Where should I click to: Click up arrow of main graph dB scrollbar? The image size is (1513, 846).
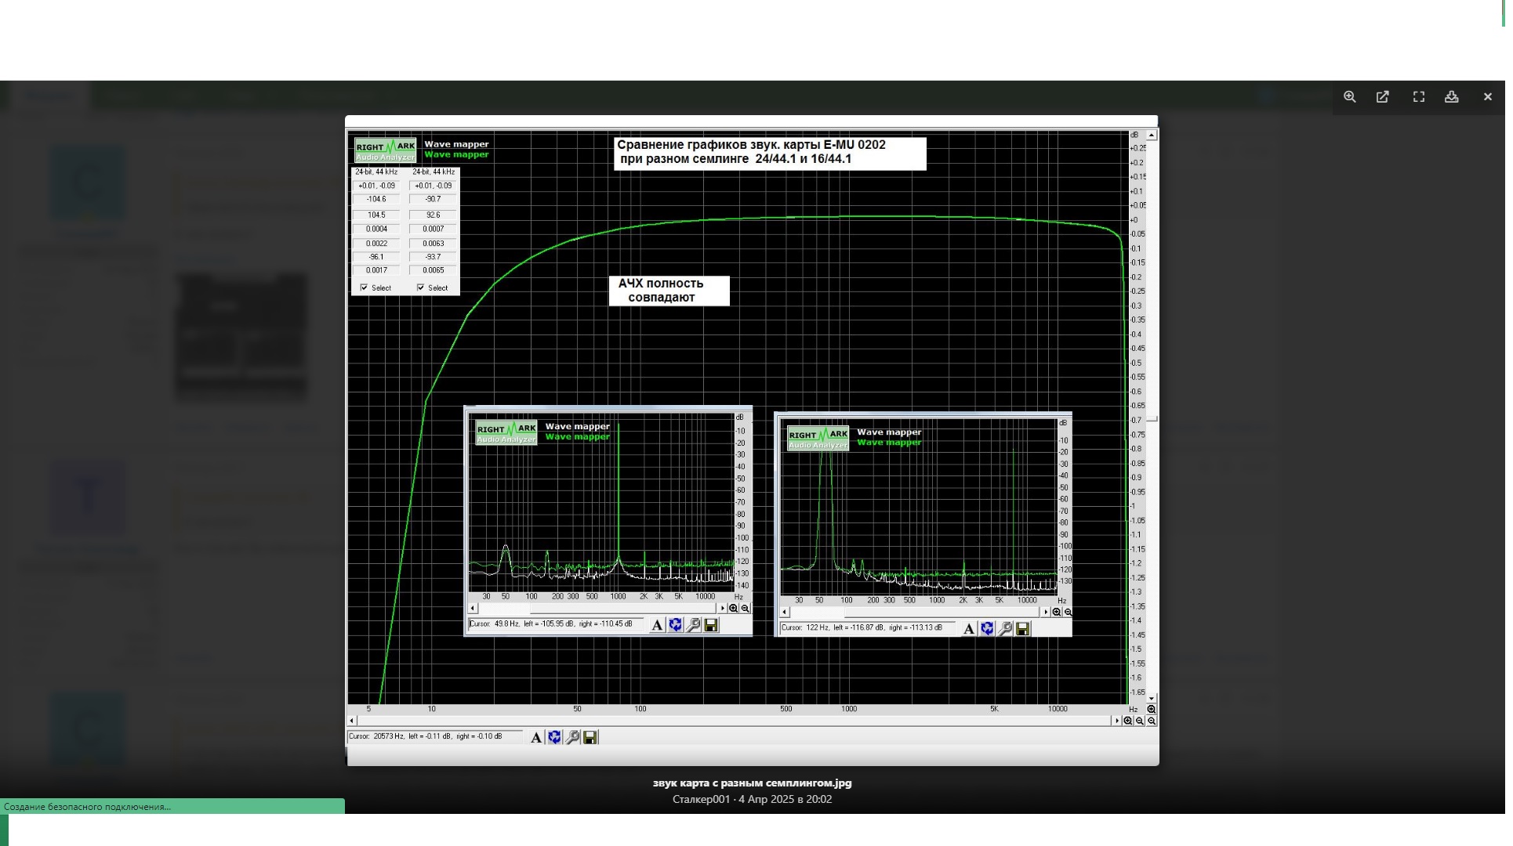(x=1152, y=136)
